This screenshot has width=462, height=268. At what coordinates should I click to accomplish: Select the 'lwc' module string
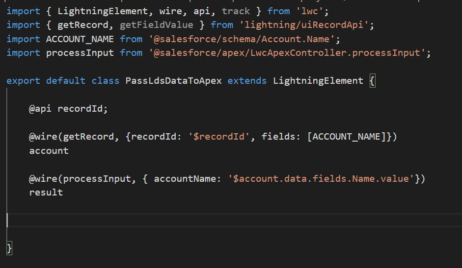pos(310,11)
